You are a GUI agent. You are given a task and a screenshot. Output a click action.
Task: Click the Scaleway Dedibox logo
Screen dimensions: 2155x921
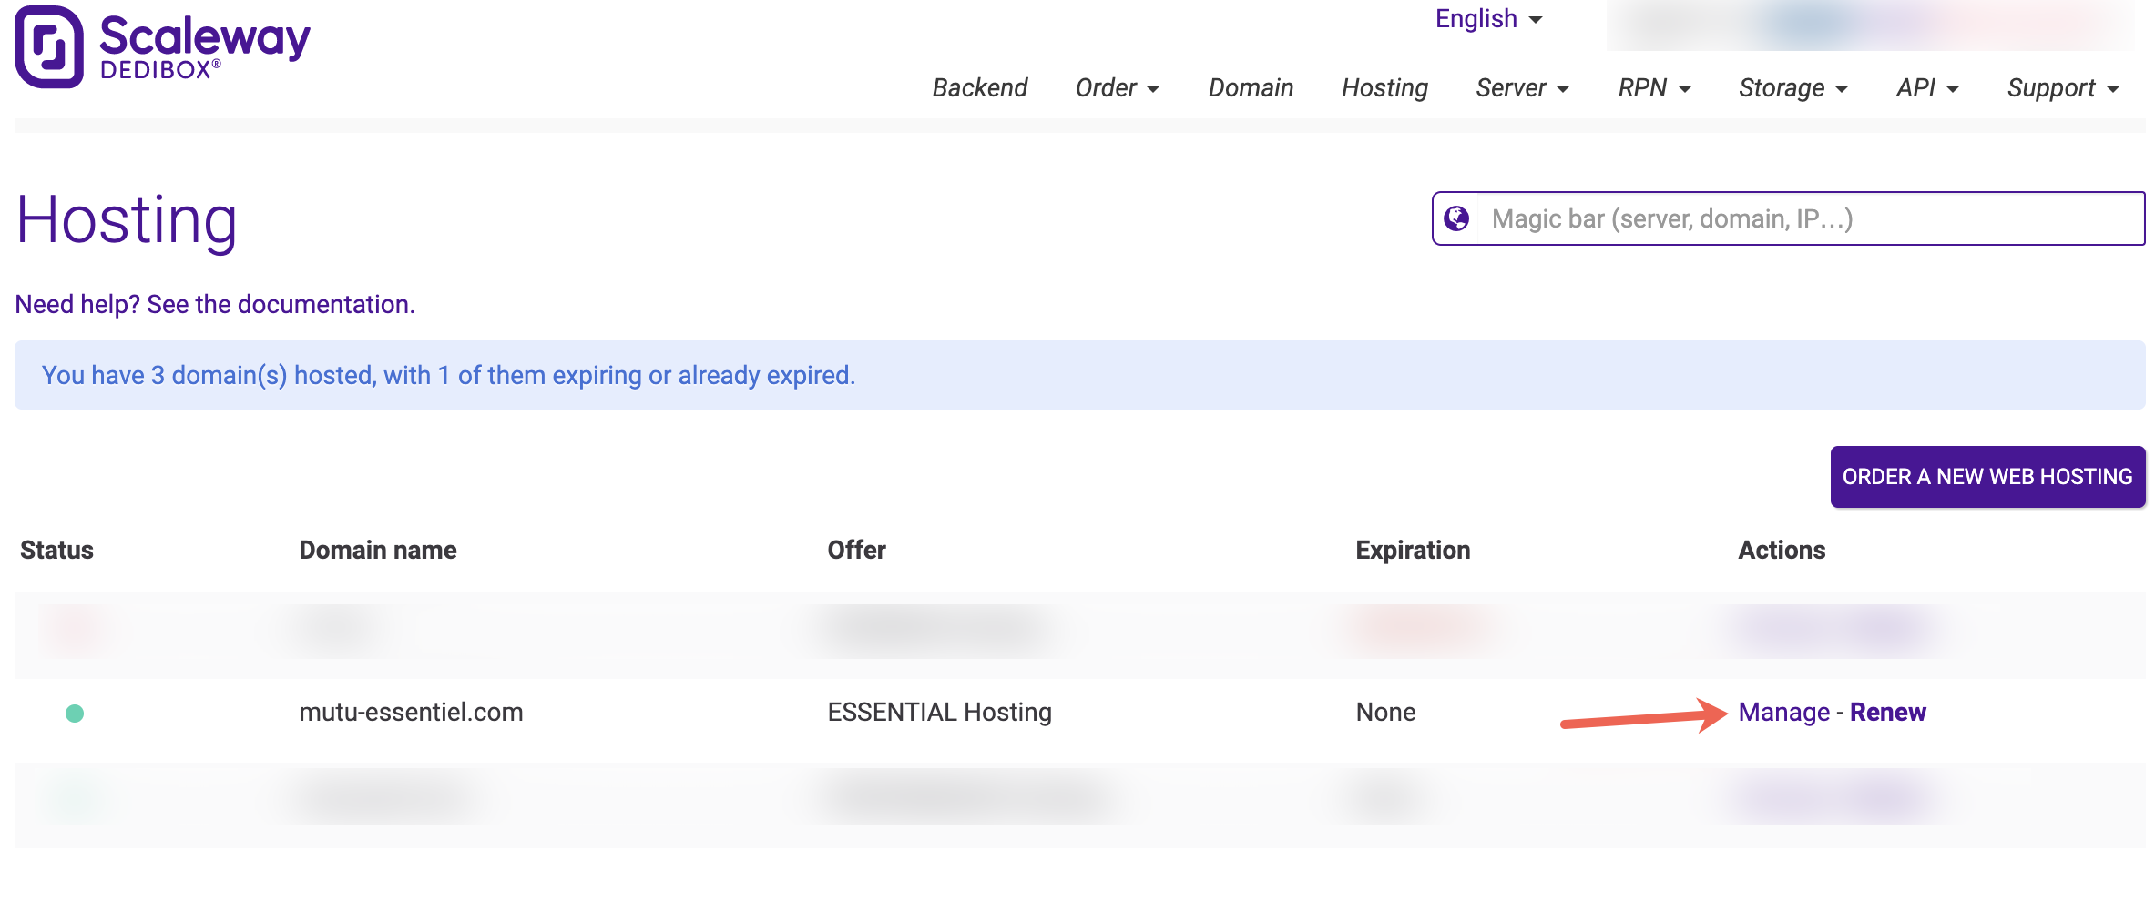pyautogui.click(x=162, y=47)
